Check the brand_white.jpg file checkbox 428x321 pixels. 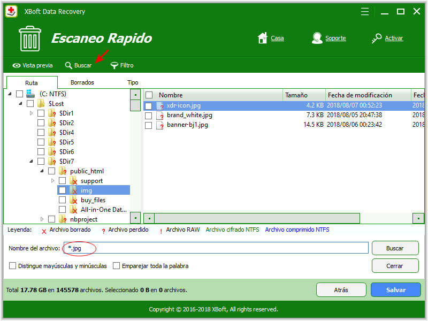[x=149, y=116]
